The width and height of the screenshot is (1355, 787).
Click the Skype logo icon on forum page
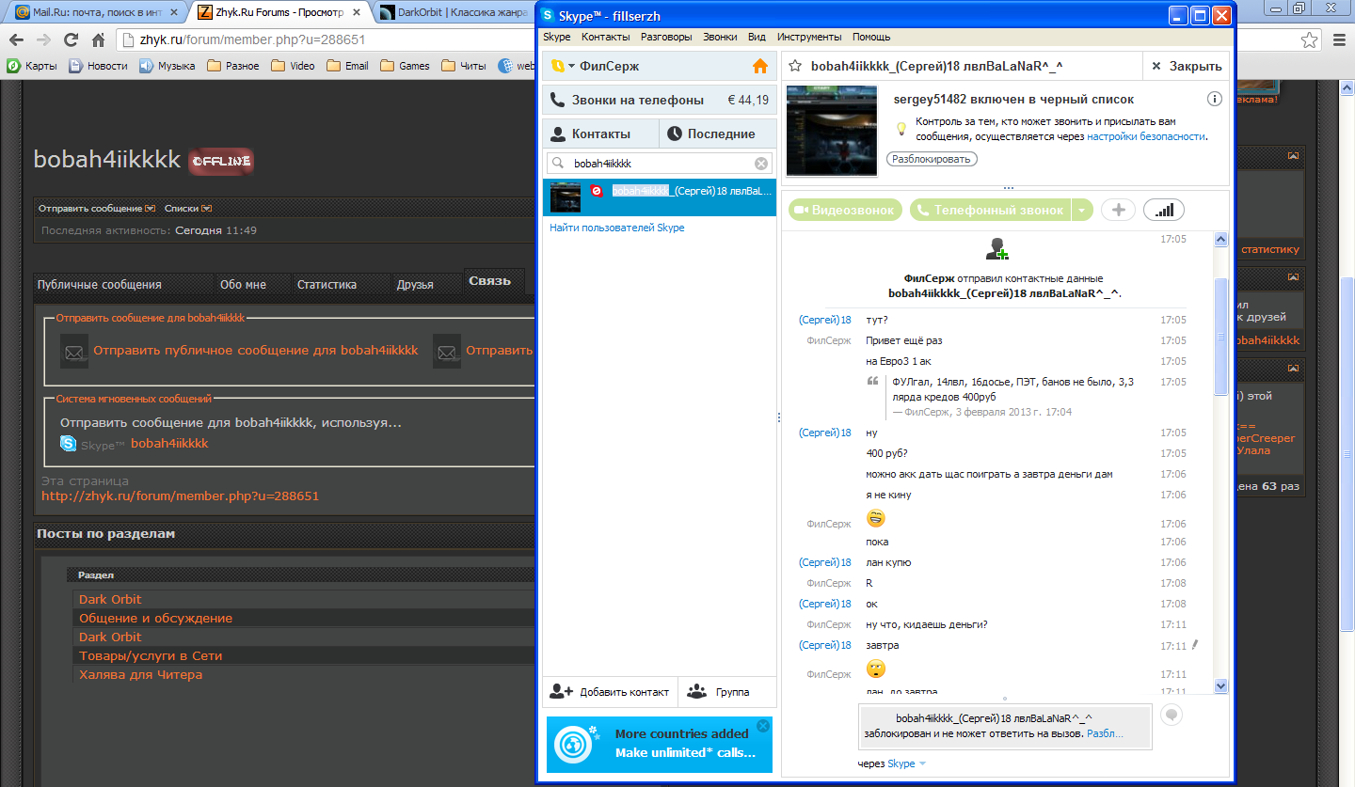(x=69, y=444)
